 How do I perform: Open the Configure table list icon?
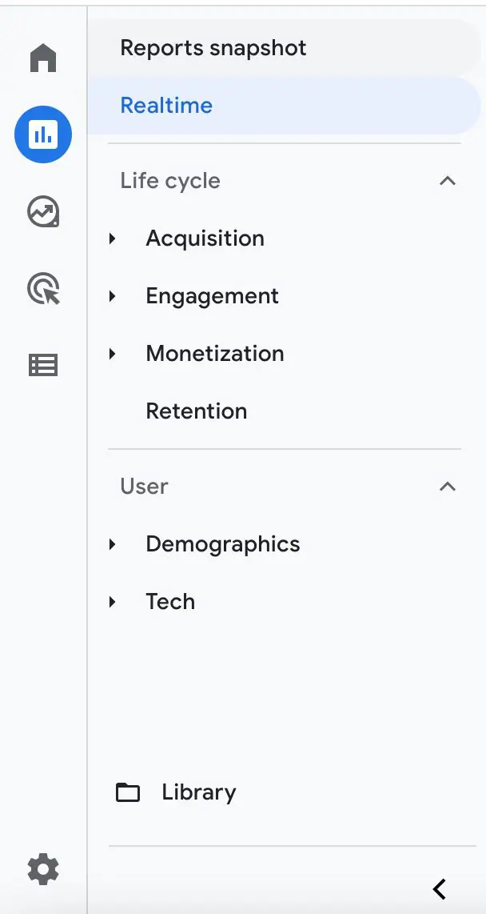click(43, 366)
